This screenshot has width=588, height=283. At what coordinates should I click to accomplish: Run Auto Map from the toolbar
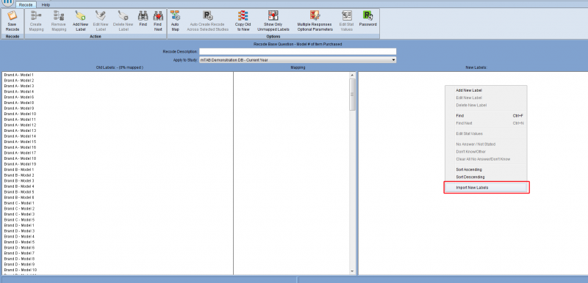(175, 21)
